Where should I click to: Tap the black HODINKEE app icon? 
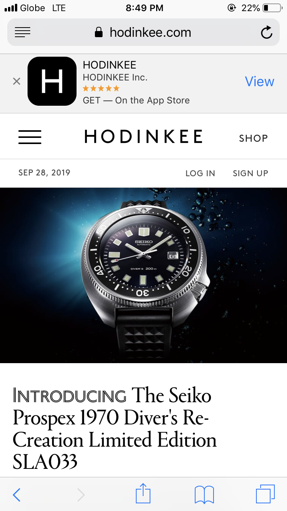click(x=52, y=81)
